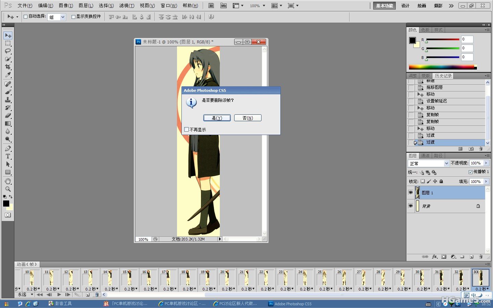Create a new layer in Layers panel
493x308 pixels.
(x=471, y=257)
